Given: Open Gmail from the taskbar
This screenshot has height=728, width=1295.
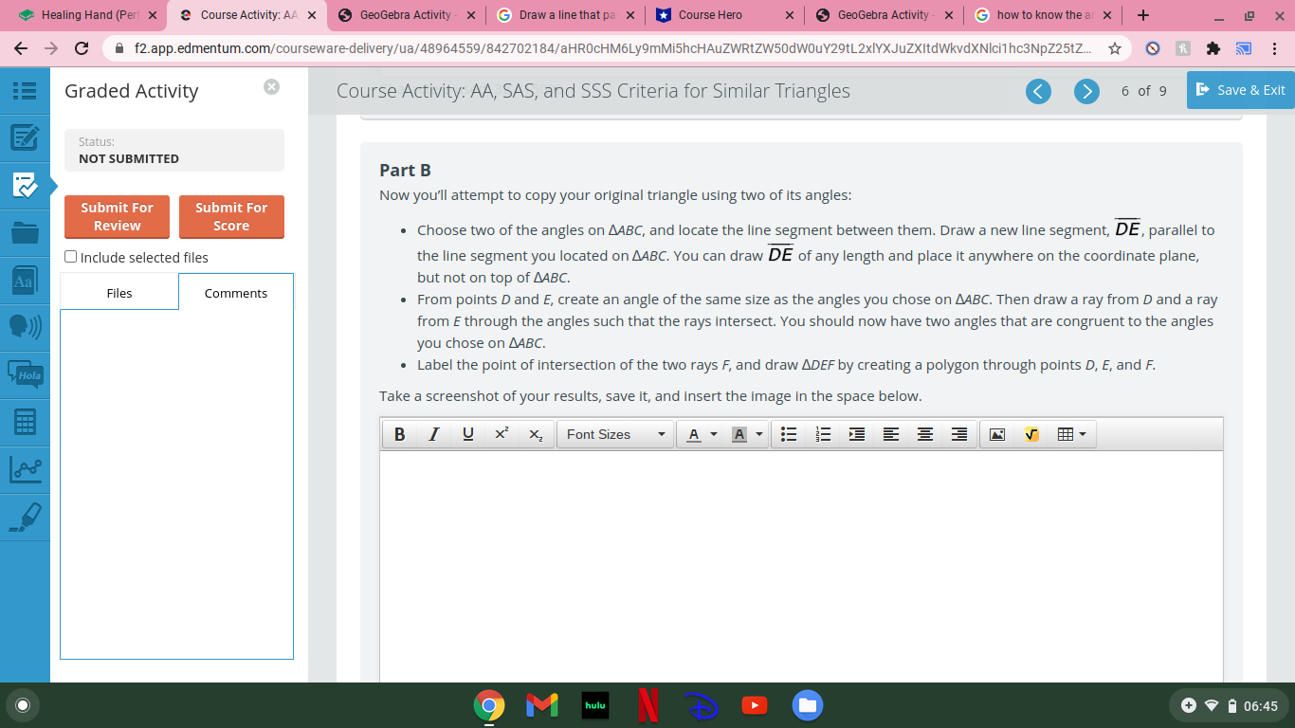Looking at the screenshot, I should pyautogui.click(x=542, y=704).
